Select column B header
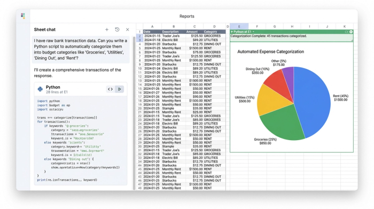 174,27
